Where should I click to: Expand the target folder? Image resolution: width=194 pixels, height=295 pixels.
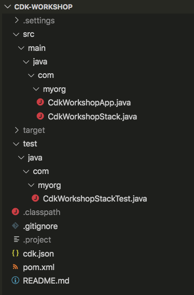click(x=17, y=130)
